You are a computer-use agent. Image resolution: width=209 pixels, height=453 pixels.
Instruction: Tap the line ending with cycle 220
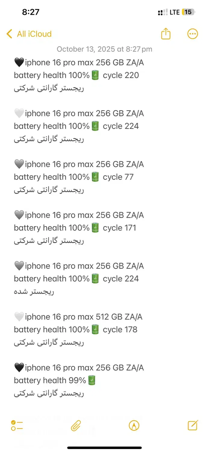[x=76, y=75]
